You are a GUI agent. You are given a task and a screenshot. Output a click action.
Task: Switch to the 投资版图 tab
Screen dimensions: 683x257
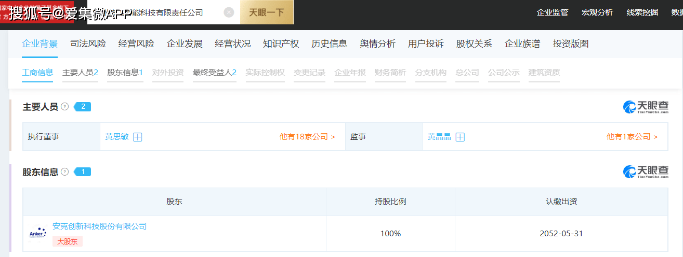571,44
